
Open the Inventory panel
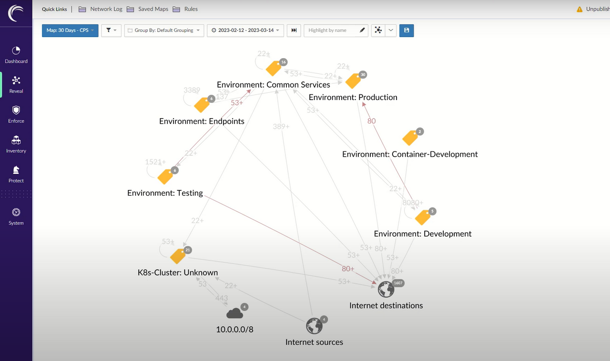pos(16,143)
